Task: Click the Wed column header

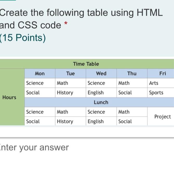Action: [101, 74]
